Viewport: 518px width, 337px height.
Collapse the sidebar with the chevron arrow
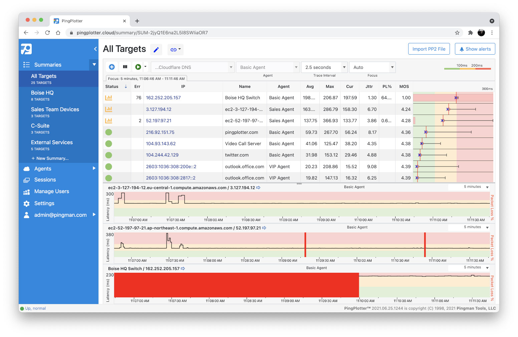coord(95,49)
